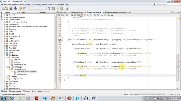Click the Projects tree vertical scrollbar
This screenshot has width=181, height=101.
tap(55, 52)
